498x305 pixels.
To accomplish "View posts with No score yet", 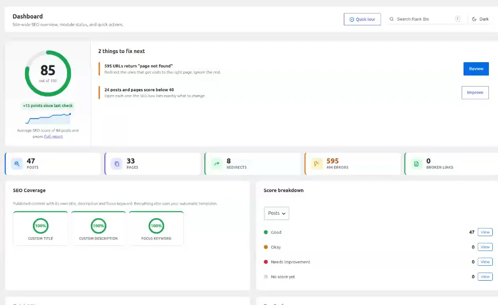I will coord(485,277).
